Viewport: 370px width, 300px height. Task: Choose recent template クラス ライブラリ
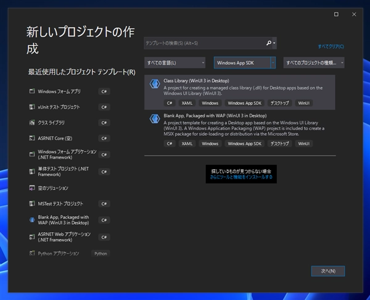point(69,123)
